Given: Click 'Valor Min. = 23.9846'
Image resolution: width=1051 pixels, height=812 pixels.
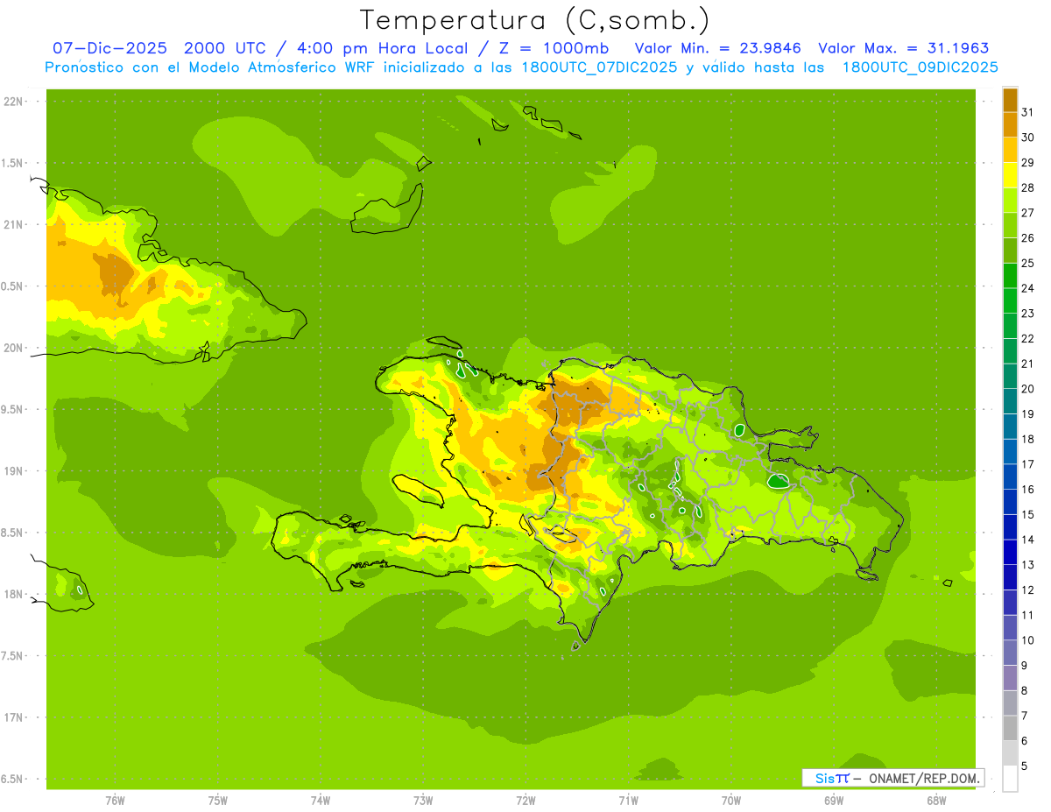Looking at the screenshot, I should coord(718,48).
